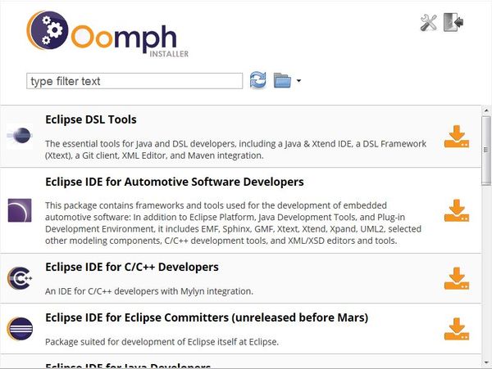Select the Automotive Software Developers purple icon
Viewport: 492px width, 369px height.
pos(20,210)
